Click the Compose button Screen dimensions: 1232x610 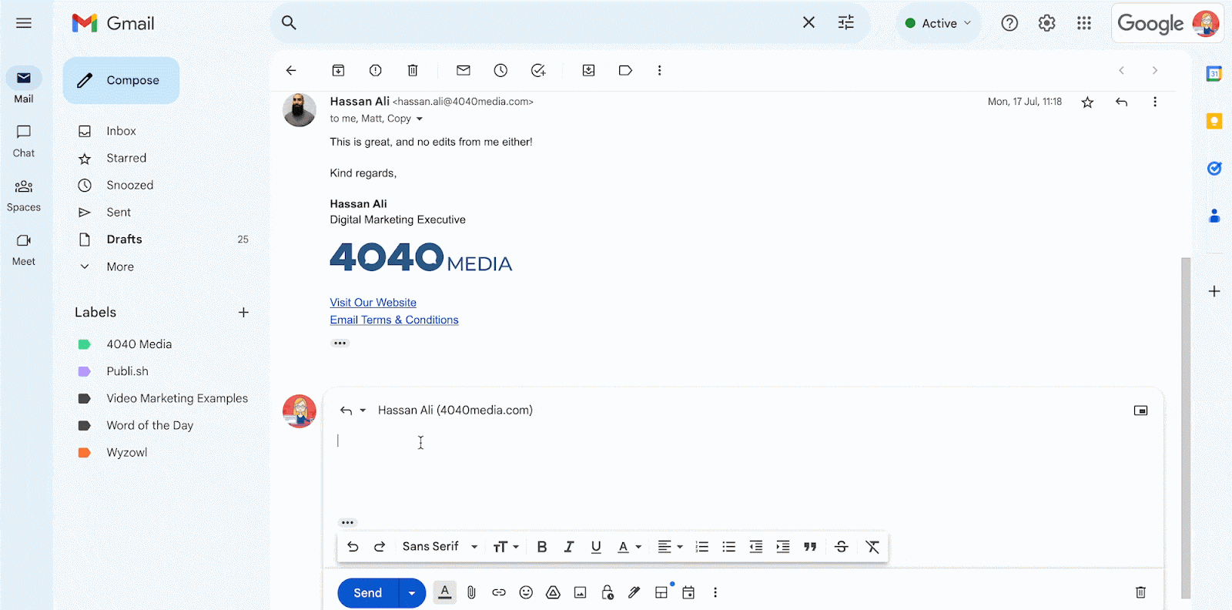(122, 80)
